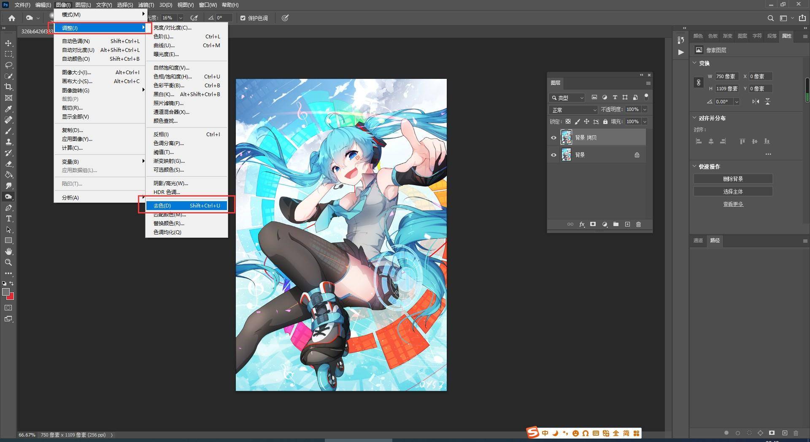The height and width of the screenshot is (442, 810).
Task: Select the Rectangular Marquee tool
Action: point(8,54)
